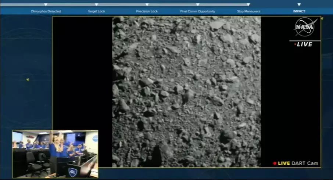
Task: Click the APL logo on the podium
Action: [73, 172]
